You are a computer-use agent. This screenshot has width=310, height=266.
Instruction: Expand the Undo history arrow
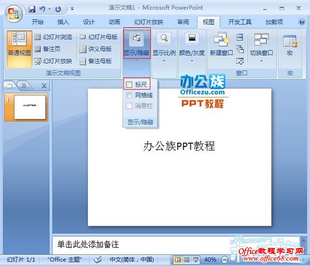click(50, 9)
